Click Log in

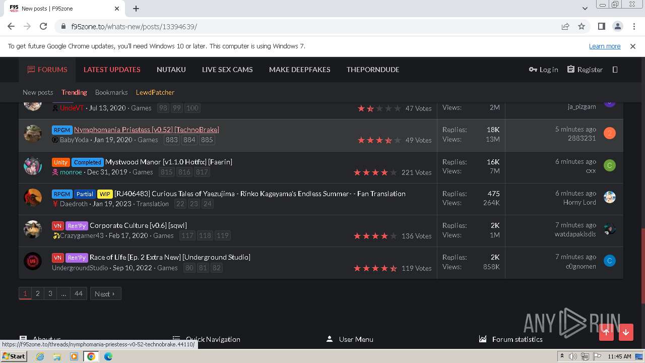tap(544, 70)
